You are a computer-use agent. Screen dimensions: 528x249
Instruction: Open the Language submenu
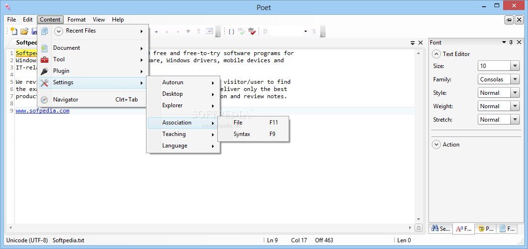tap(183, 146)
